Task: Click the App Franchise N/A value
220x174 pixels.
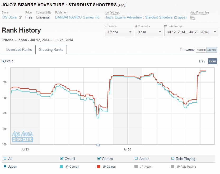Action: tap(192, 17)
